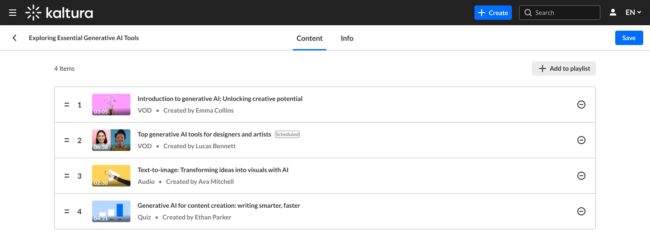
Task: Remove the Introduction to generative AI item
Action: pos(581,105)
